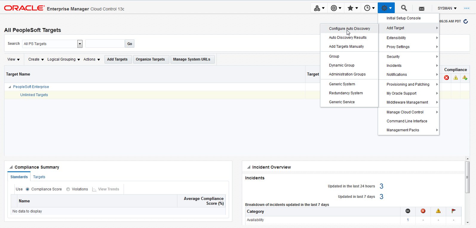Click the critical red X icon in Category header

423,211
